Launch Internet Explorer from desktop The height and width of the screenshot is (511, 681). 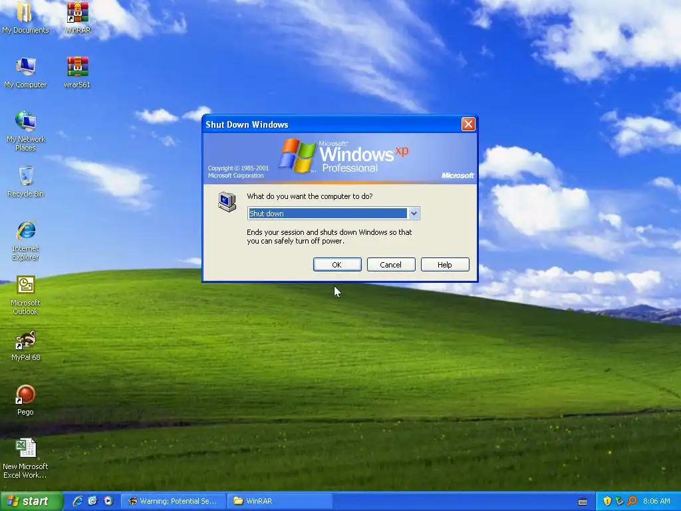[x=25, y=240]
